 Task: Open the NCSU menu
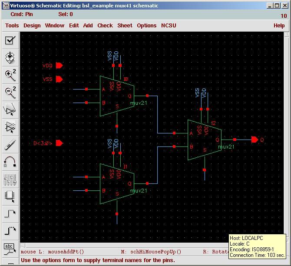[x=169, y=26]
